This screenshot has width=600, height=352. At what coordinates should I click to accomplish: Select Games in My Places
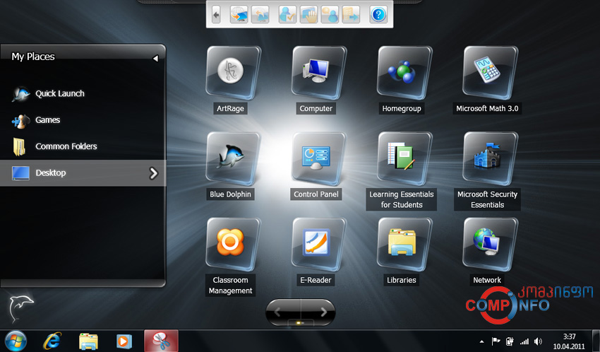click(83, 120)
